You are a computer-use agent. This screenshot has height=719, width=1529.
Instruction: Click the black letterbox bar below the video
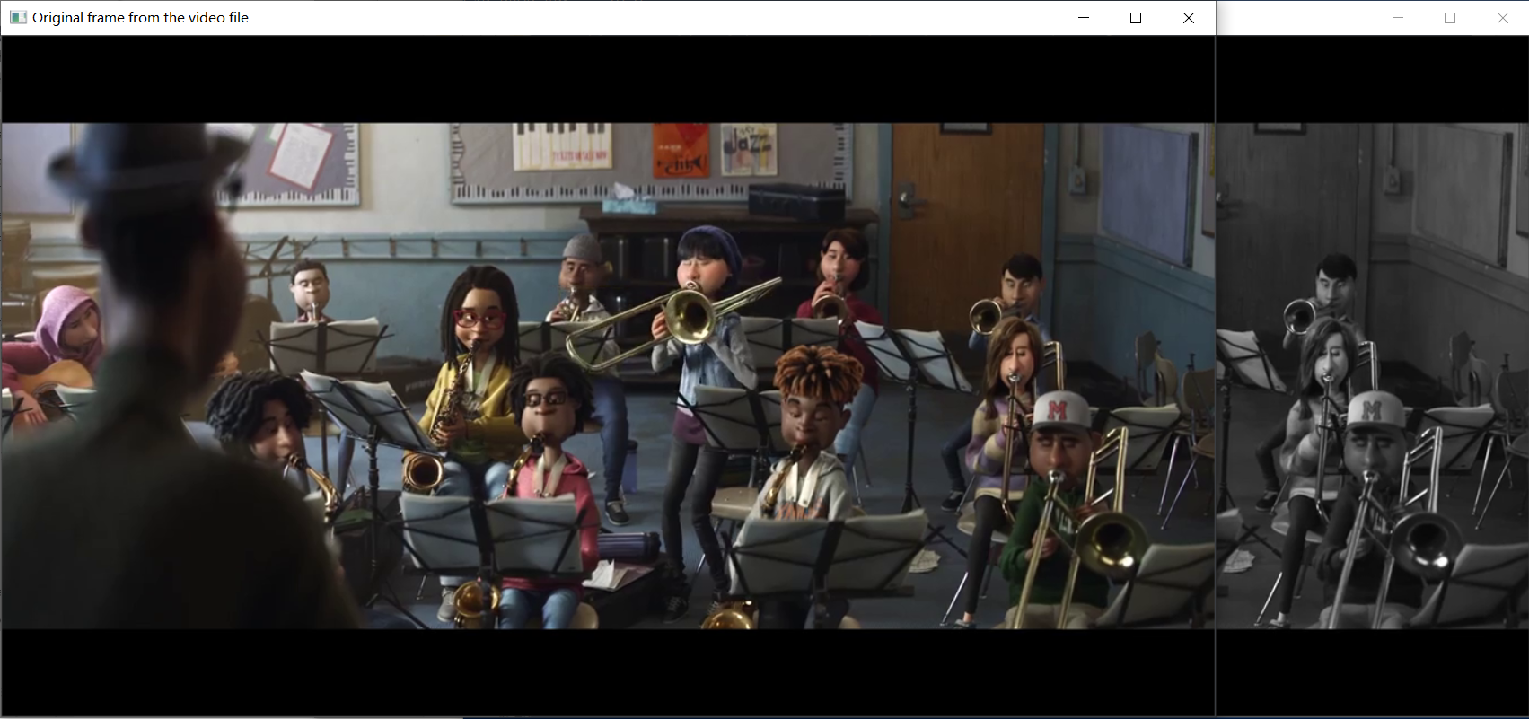click(x=607, y=671)
